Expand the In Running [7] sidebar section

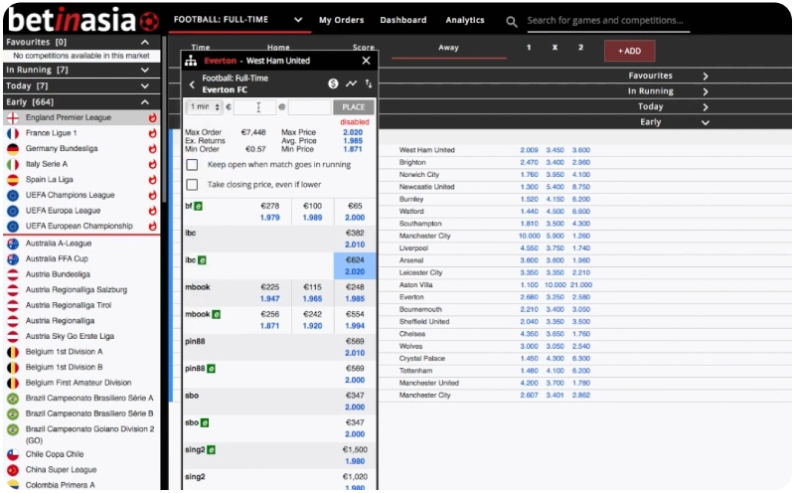pyautogui.click(x=145, y=70)
